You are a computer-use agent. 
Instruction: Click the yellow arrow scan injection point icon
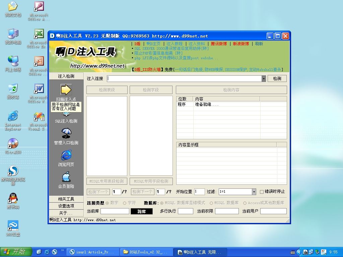tap(66, 90)
